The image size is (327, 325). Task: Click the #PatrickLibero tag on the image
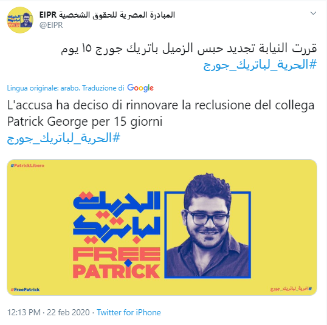pyautogui.click(x=27, y=165)
